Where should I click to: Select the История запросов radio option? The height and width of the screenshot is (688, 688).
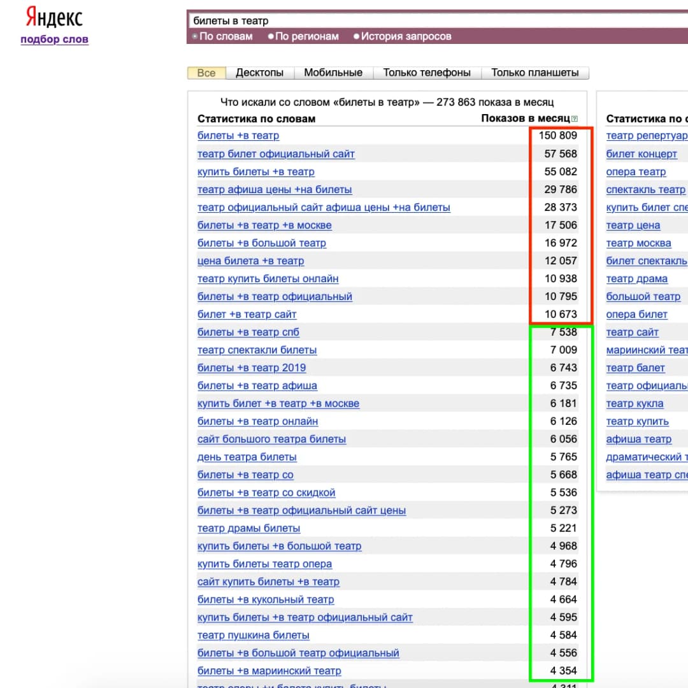click(x=403, y=36)
